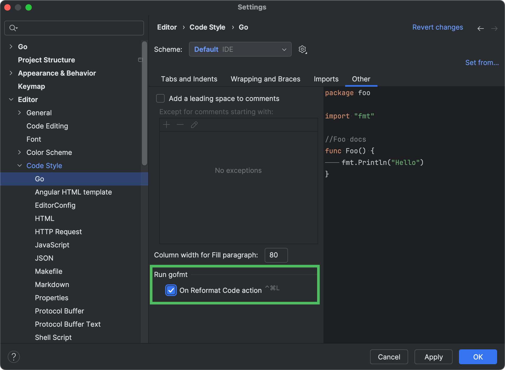Uncheck On Reformat Code action checkbox

(x=171, y=290)
